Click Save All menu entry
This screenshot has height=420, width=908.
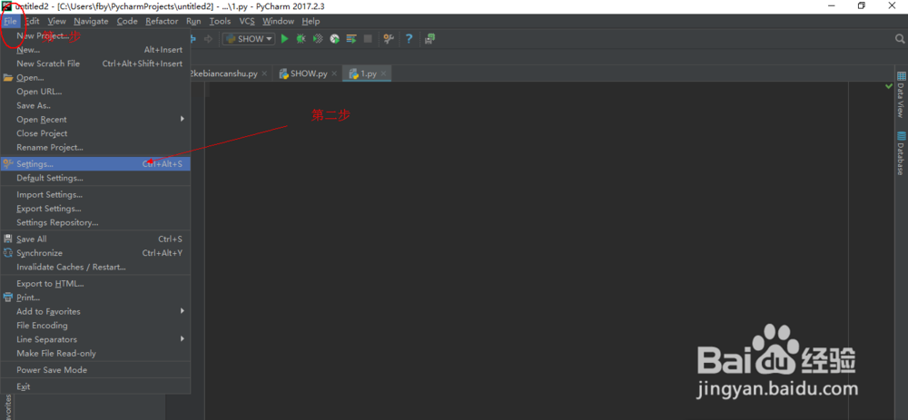95,239
